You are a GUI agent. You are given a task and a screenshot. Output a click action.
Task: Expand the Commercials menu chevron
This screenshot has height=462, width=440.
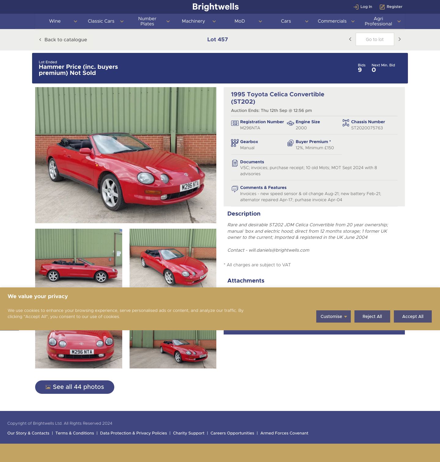click(x=353, y=21)
